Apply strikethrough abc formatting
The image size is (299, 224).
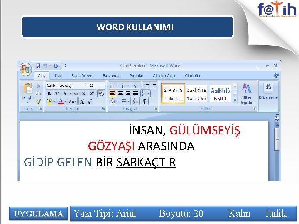click(x=77, y=93)
